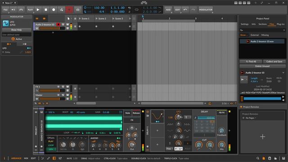
Task: Adjust the Delay Feedback knob
Action: point(222,130)
